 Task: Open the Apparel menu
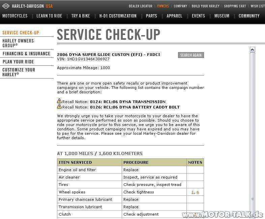174,16
